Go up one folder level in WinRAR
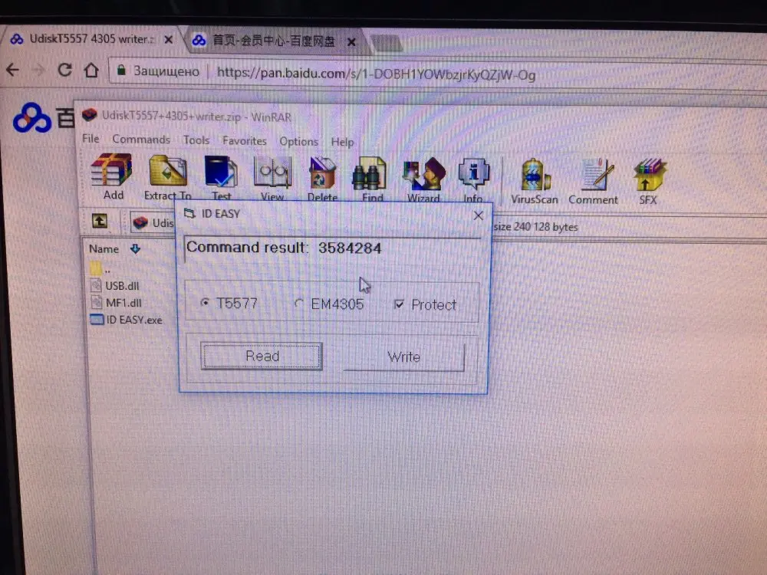Viewport: 767px width, 575px height. (100, 221)
